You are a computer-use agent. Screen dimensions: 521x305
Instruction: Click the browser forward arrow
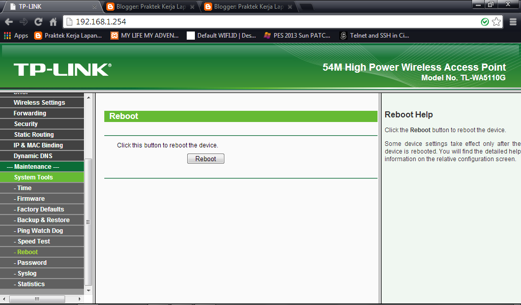[23, 22]
